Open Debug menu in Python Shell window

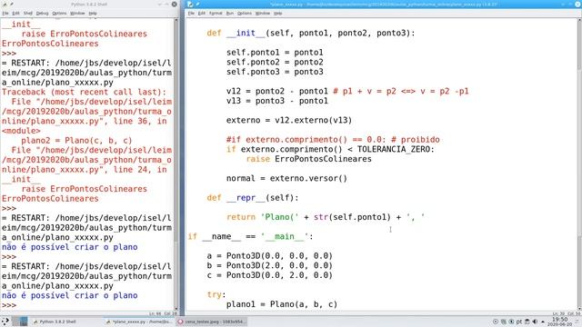tap(42, 14)
